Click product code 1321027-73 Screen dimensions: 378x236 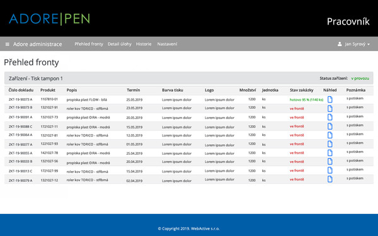pos(49,117)
